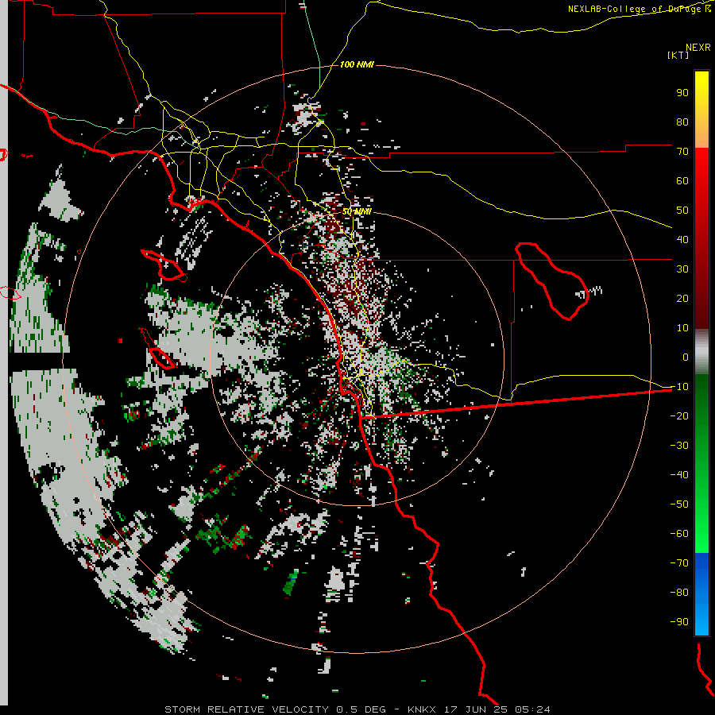
Task: Pick the gray zero band of color bar
Action: tap(701, 352)
